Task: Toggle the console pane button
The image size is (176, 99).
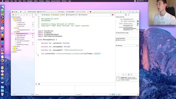Action: tap(114, 95)
